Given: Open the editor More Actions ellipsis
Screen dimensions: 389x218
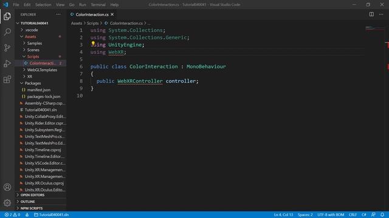Looking at the screenshot, I should pyautogui.click(x=381, y=15).
